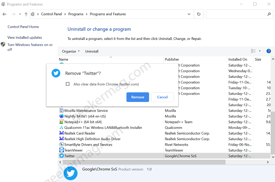The width and height of the screenshot is (275, 182).
Task: Toggle Also clear data from Chrome checkbox
Action: (68, 84)
